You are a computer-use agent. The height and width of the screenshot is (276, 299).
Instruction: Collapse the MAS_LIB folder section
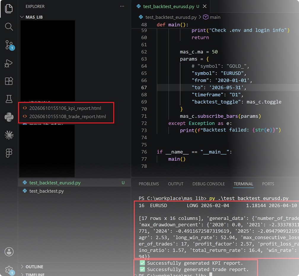tap(34, 17)
